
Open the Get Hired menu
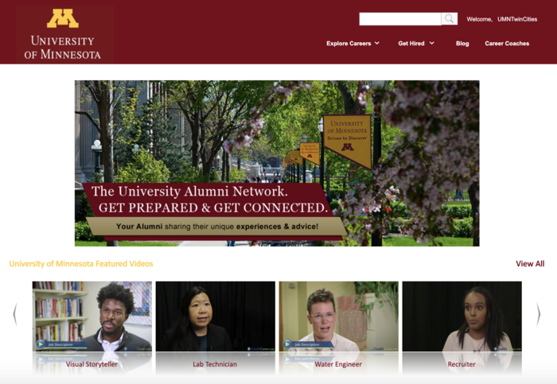click(411, 43)
